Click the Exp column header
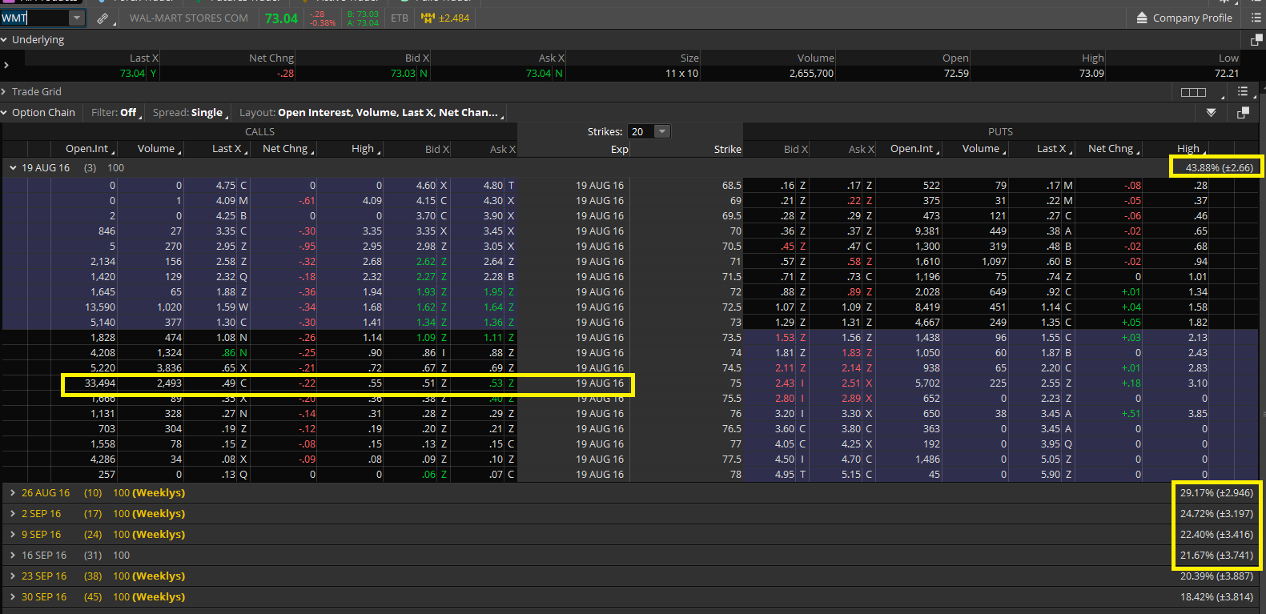The width and height of the screenshot is (1266, 614). [x=619, y=149]
